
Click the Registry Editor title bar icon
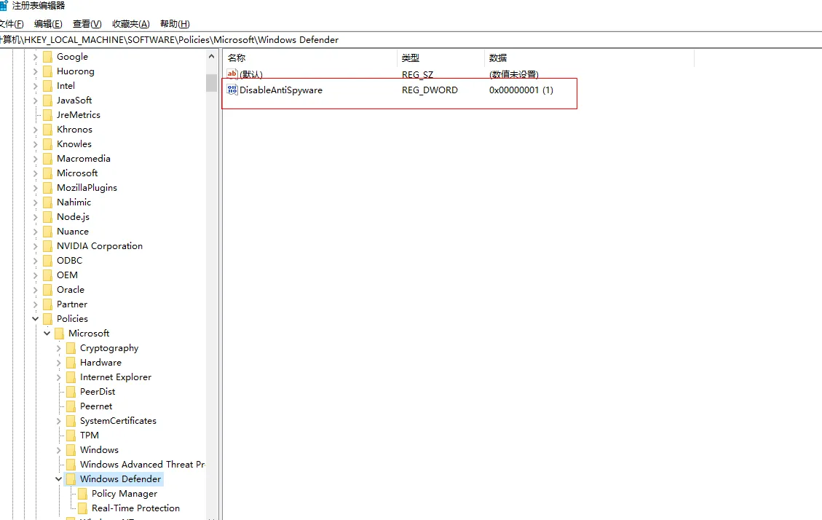[3, 6]
